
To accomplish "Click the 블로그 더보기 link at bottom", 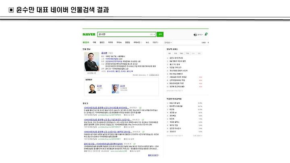I will coord(153,155).
